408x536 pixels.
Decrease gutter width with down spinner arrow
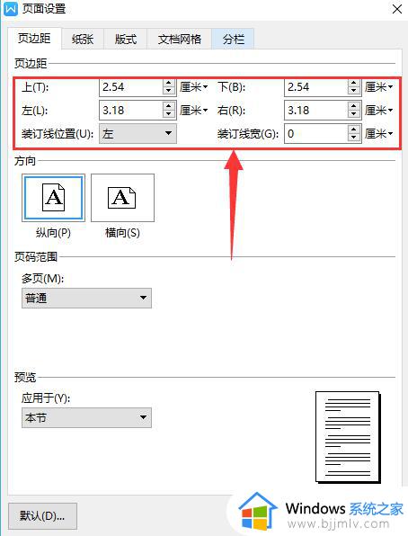pos(354,138)
